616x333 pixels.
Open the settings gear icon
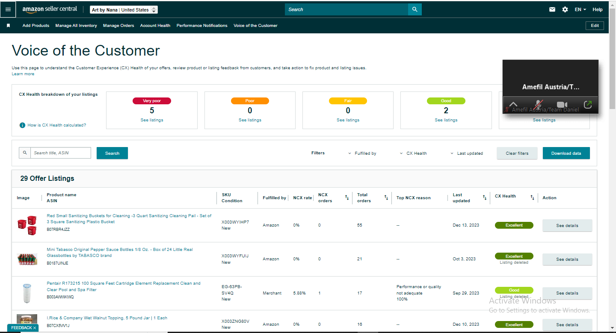tap(565, 9)
